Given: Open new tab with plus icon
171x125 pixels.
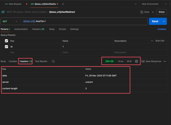Looking at the screenshot, I should coord(63,4).
